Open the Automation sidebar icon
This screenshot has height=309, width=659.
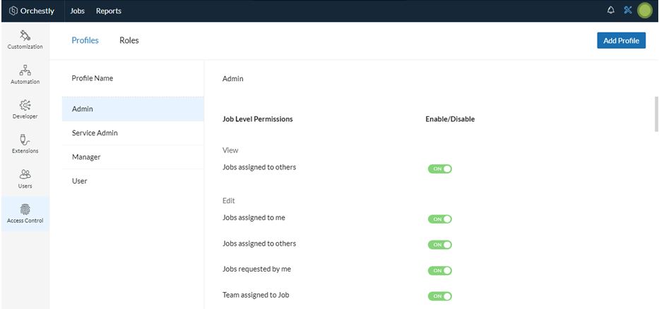(25, 70)
